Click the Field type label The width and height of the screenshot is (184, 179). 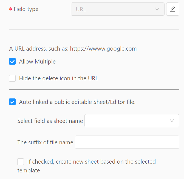point(26,9)
